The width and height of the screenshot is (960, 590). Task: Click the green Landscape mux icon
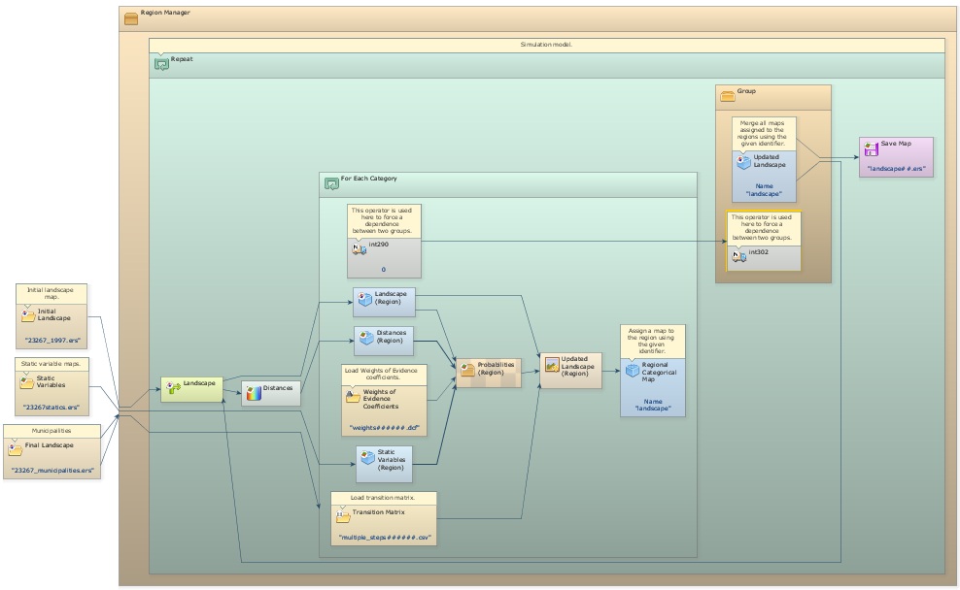coord(173,386)
